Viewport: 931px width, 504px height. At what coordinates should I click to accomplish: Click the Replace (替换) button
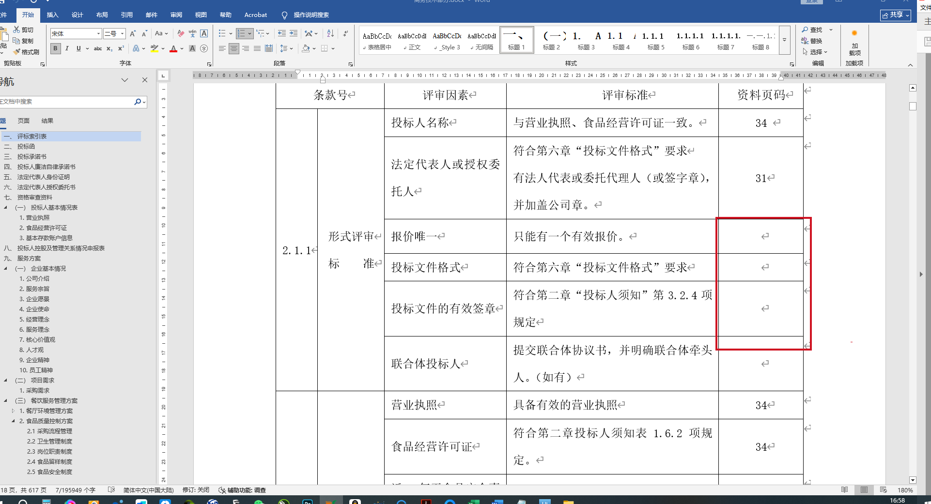812,41
